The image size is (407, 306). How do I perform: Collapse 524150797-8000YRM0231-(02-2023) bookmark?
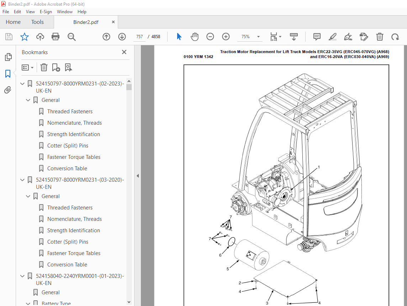tap(22, 84)
